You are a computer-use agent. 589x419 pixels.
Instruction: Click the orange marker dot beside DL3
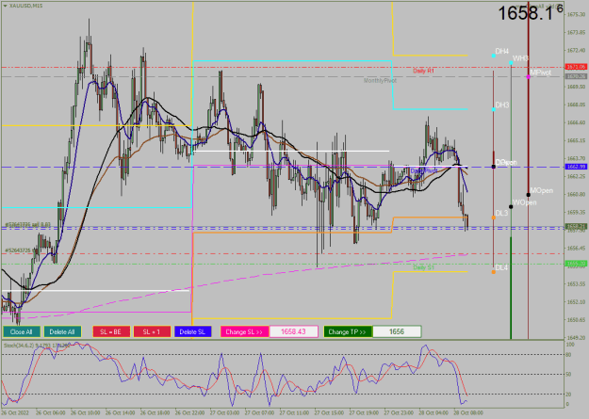[x=494, y=218]
